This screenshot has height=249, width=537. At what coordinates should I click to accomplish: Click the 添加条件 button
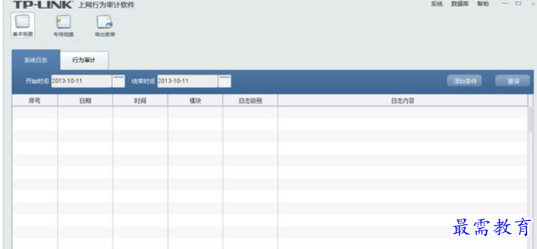click(464, 81)
